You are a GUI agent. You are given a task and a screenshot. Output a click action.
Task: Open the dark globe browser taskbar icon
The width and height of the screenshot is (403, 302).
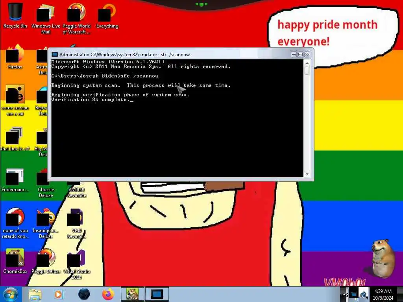pyautogui.click(x=84, y=294)
